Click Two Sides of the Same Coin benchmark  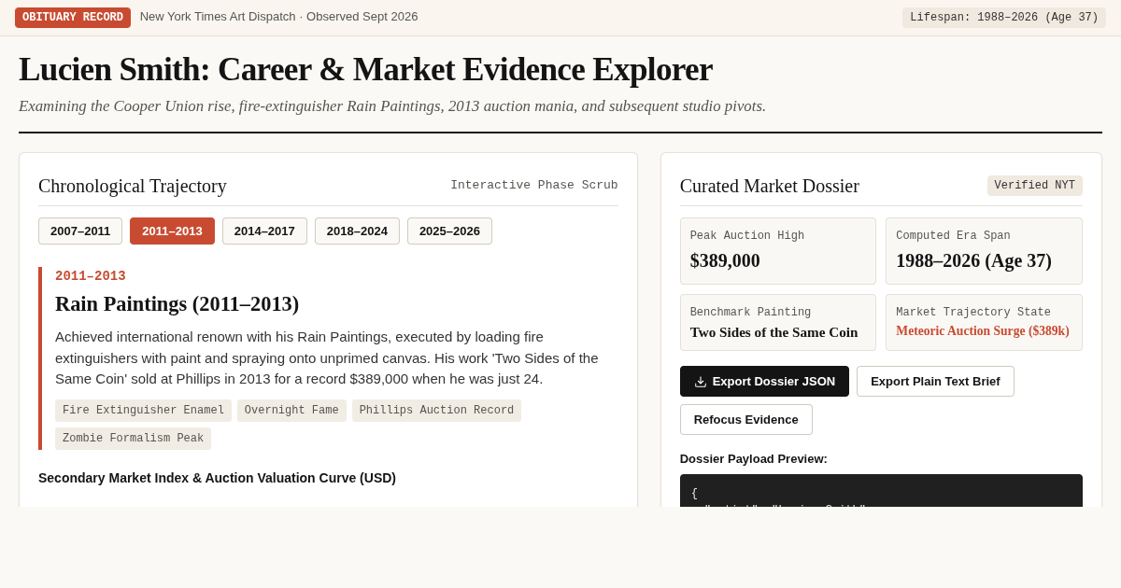coord(773,332)
